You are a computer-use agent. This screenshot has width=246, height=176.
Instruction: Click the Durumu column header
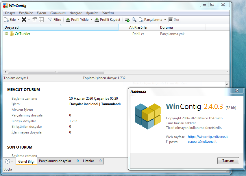pyautogui.click(x=182, y=27)
